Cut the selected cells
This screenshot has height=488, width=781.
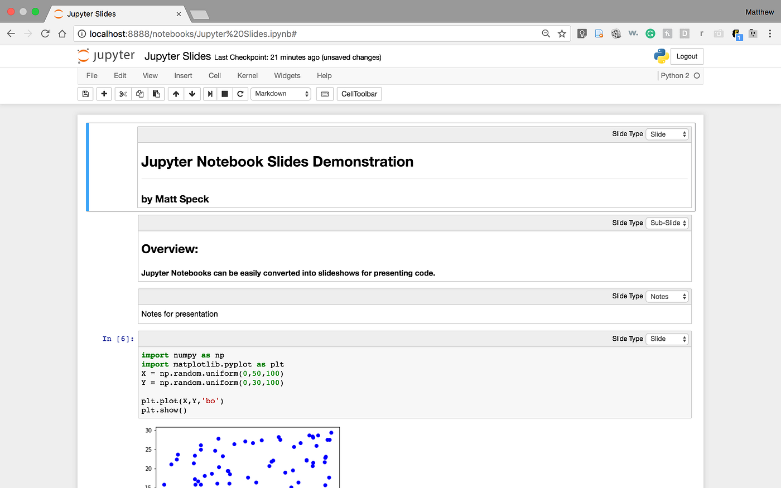coord(123,94)
